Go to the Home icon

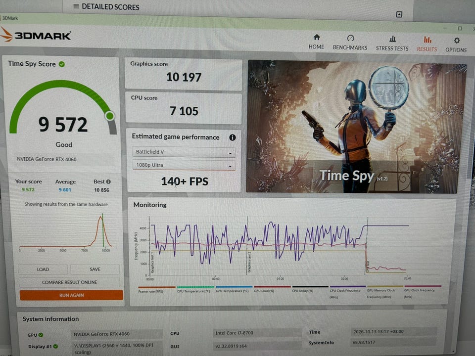317,37
